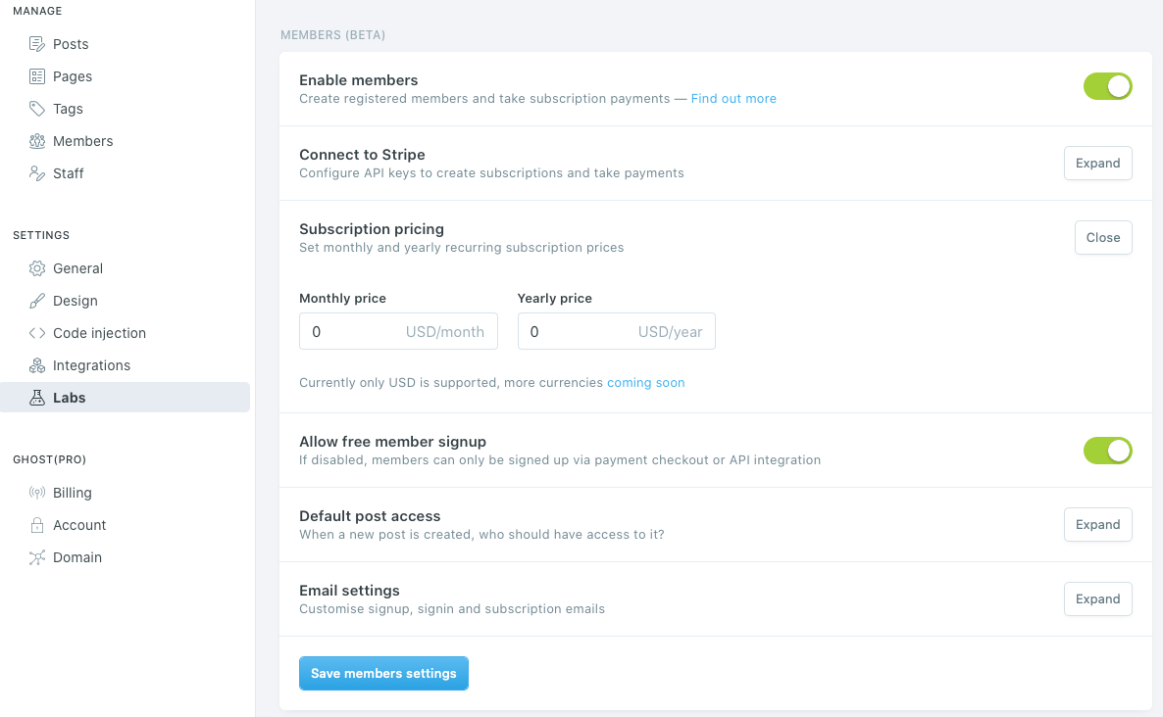Open the General settings entry
The width and height of the screenshot is (1163, 717).
tap(76, 268)
